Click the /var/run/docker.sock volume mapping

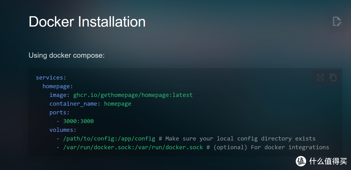tap(133, 148)
